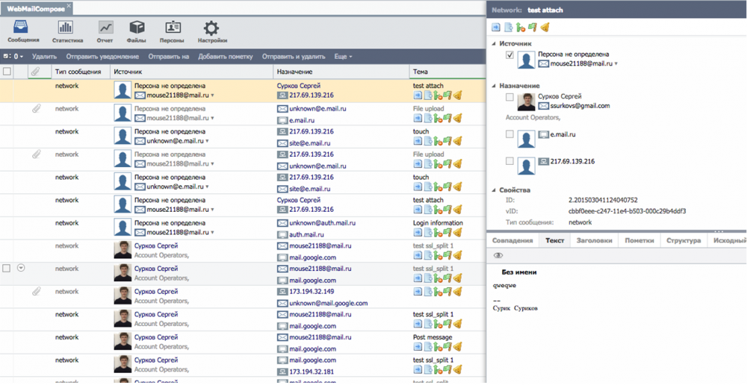Collapse the Назначение section in detail panel

494,86
